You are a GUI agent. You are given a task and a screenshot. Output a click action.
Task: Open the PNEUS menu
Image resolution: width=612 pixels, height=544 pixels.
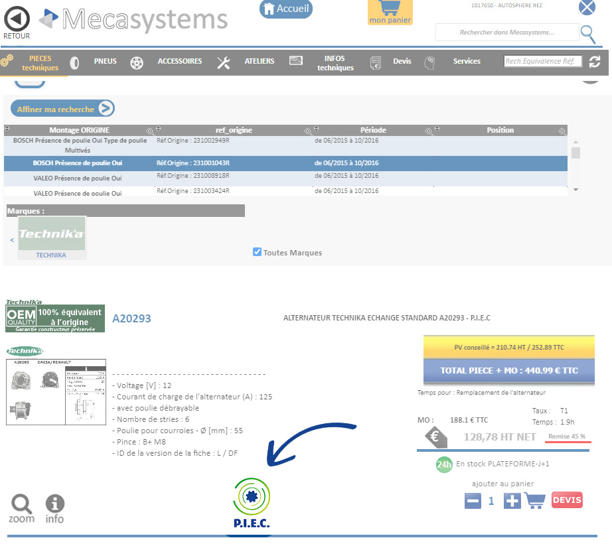105,61
